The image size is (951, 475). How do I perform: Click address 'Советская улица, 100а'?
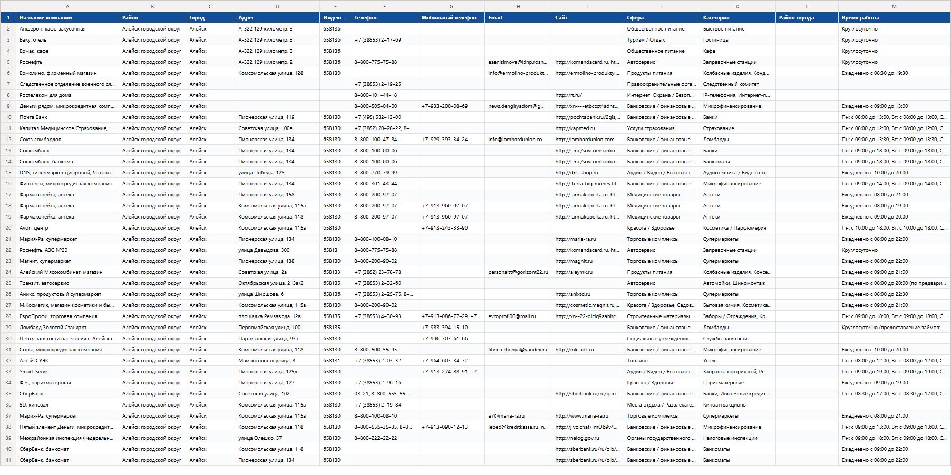pos(277,128)
